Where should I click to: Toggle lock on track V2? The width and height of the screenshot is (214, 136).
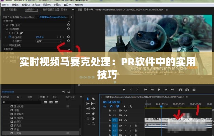(109, 116)
